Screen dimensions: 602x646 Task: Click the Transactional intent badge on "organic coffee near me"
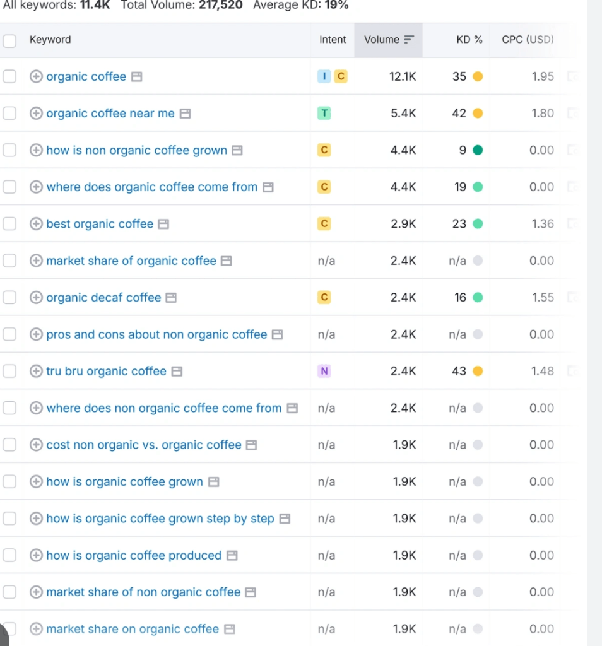point(324,113)
